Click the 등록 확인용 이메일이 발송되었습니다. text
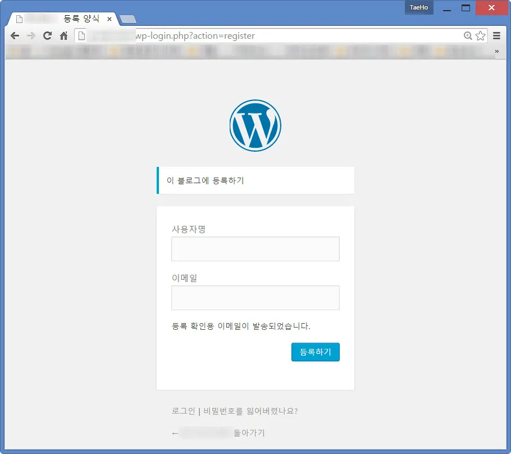Screen dimensions: 511x454 [x=241, y=326]
